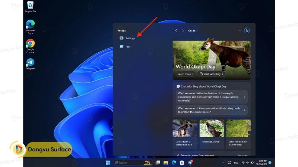This screenshot has height=167, width=298.
Task: Click the Wi-Fi network tray icon
Action: click(243, 163)
